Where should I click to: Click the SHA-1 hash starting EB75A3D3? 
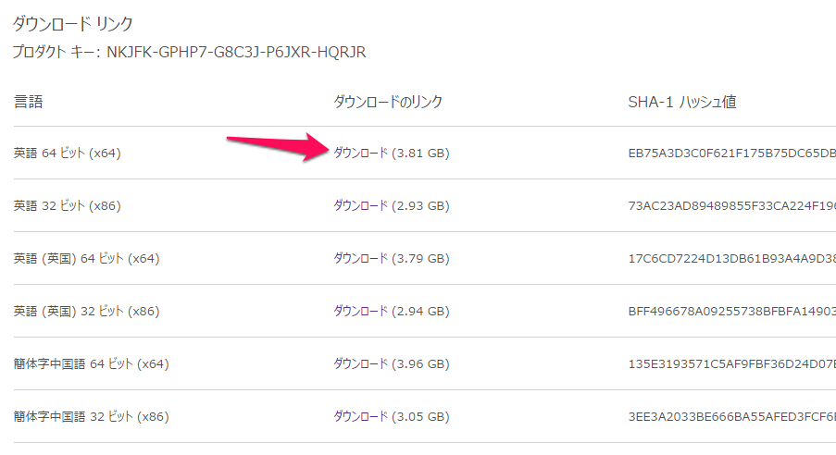click(732, 154)
